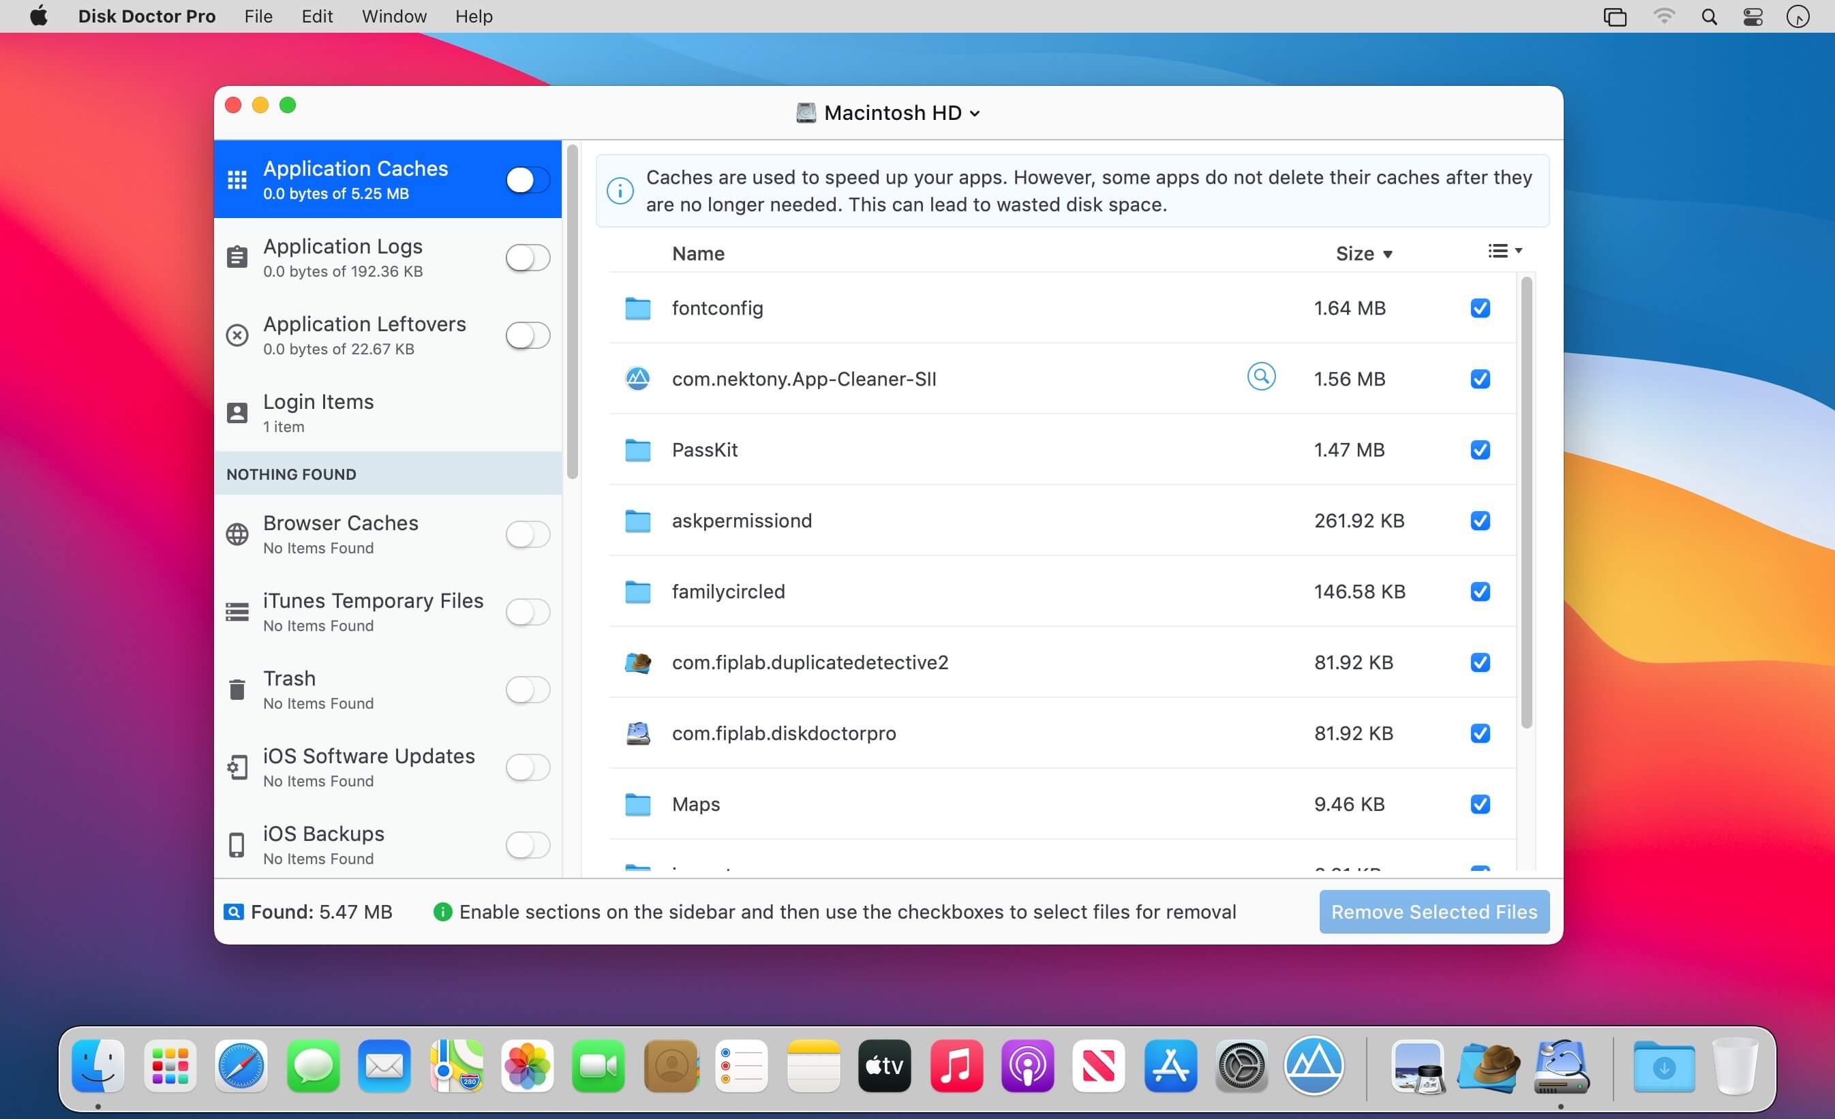Click the Found search icon in status bar
Viewport: 1835px width, 1119px height.
(233, 912)
